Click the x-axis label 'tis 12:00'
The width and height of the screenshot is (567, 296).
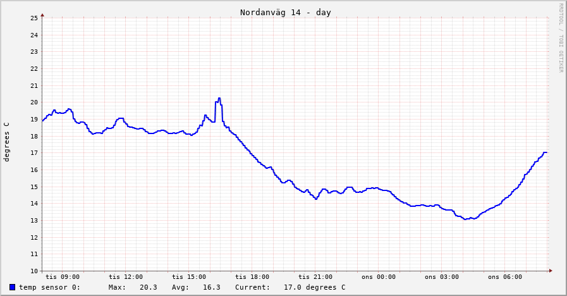(126, 277)
